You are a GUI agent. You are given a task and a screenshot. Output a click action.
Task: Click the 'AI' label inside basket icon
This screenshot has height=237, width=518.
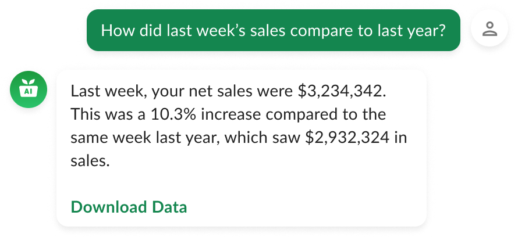tap(28, 92)
